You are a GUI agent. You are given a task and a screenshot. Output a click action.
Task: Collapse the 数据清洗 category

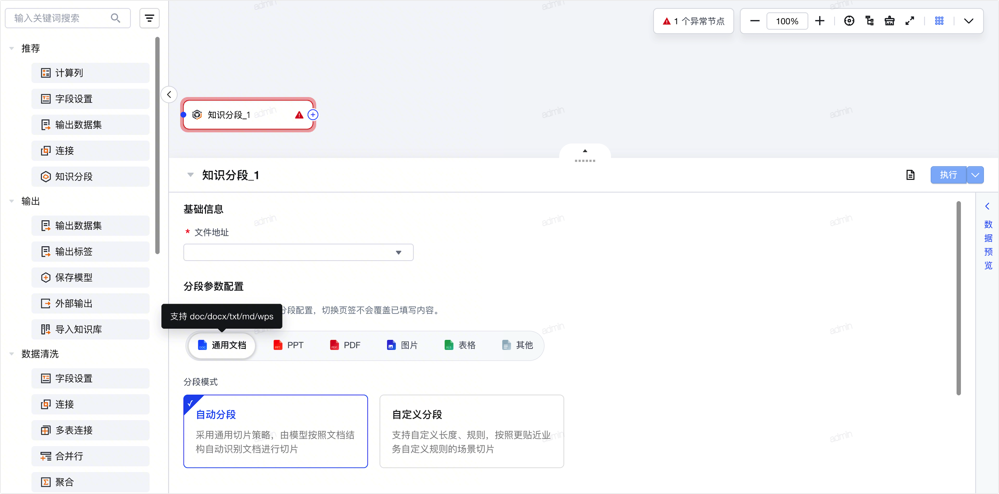coord(11,354)
